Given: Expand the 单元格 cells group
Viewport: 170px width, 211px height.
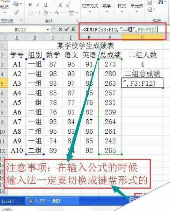Looking at the screenshot, I should [137, 8].
